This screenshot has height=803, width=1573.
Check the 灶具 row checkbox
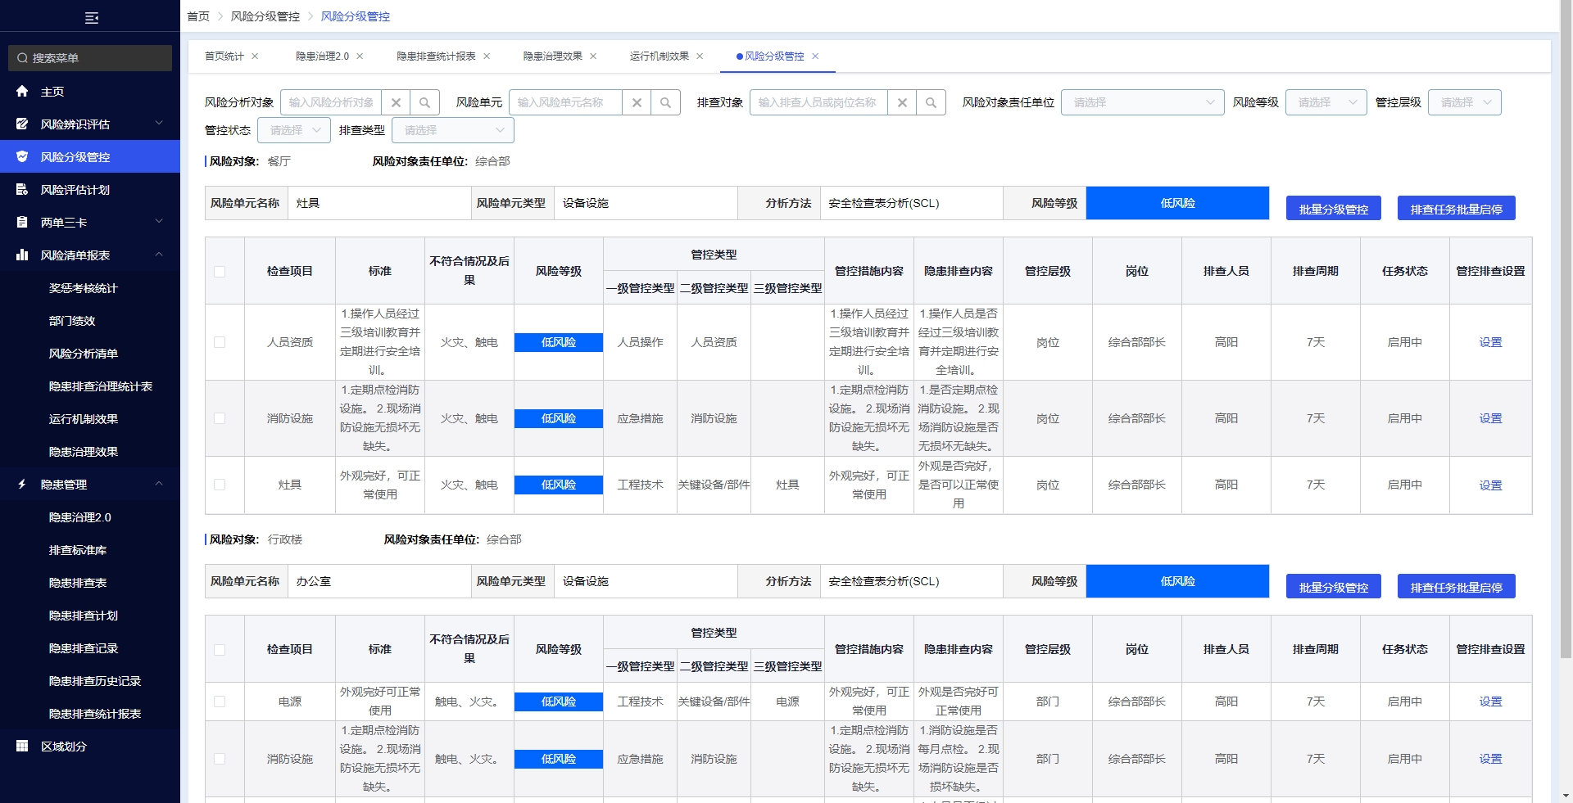tap(220, 485)
